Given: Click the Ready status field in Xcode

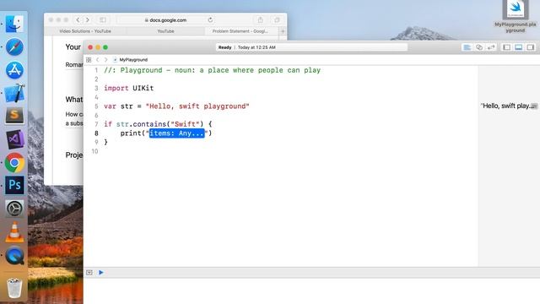Looking at the screenshot, I should coord(311,47).
